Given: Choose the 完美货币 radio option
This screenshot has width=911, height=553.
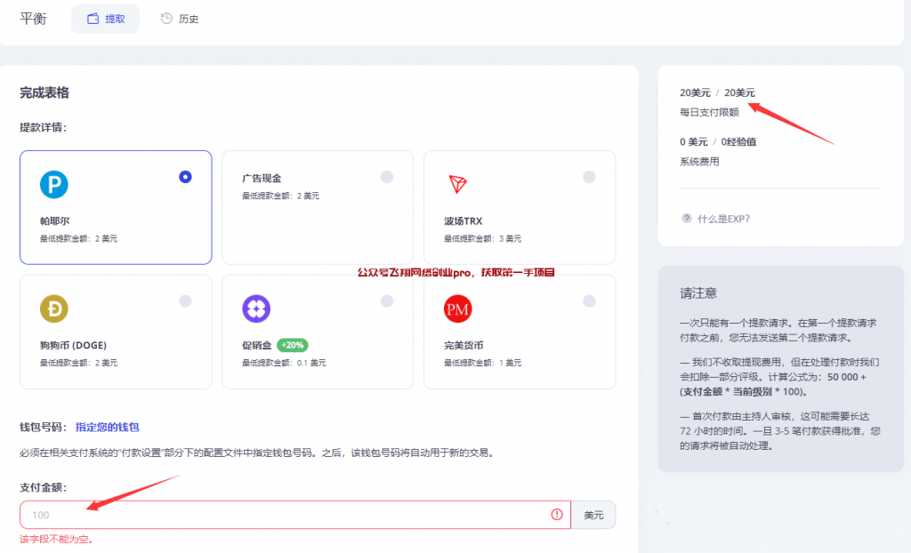Looking at the screenshot, I should click(x=589, y=301).
